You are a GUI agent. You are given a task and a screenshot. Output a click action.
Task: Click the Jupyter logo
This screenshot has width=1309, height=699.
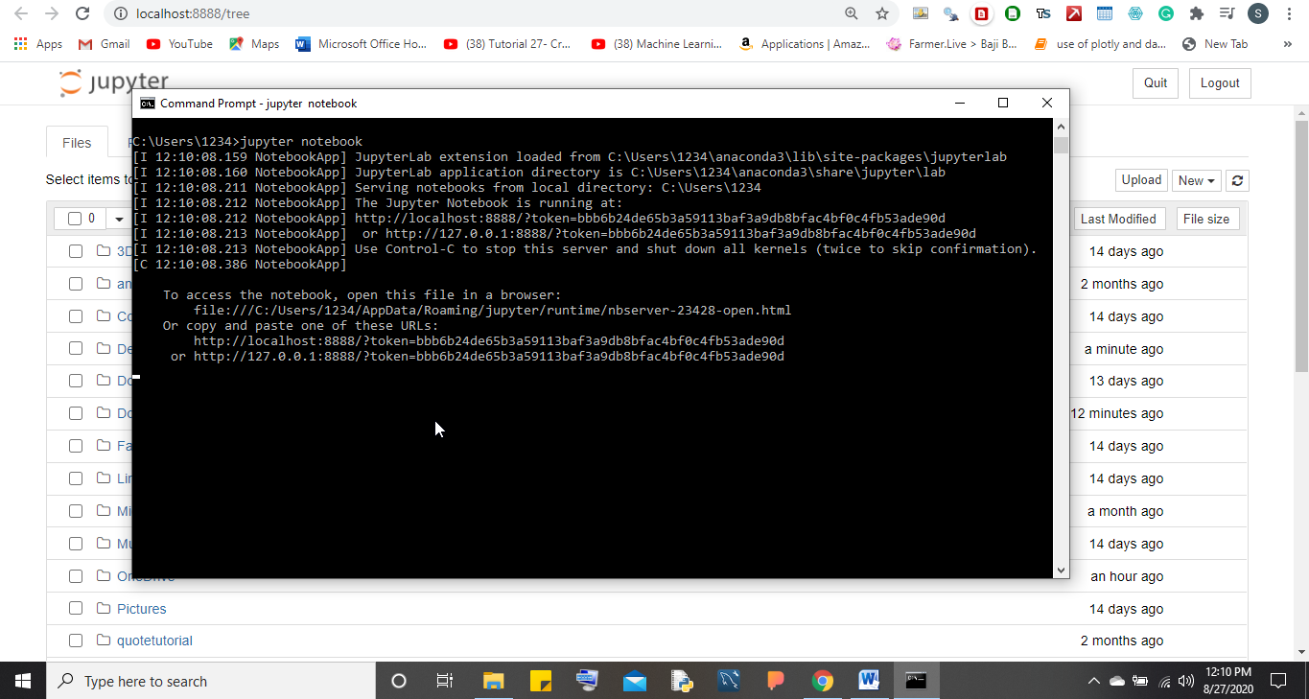[x=113, y=82]
